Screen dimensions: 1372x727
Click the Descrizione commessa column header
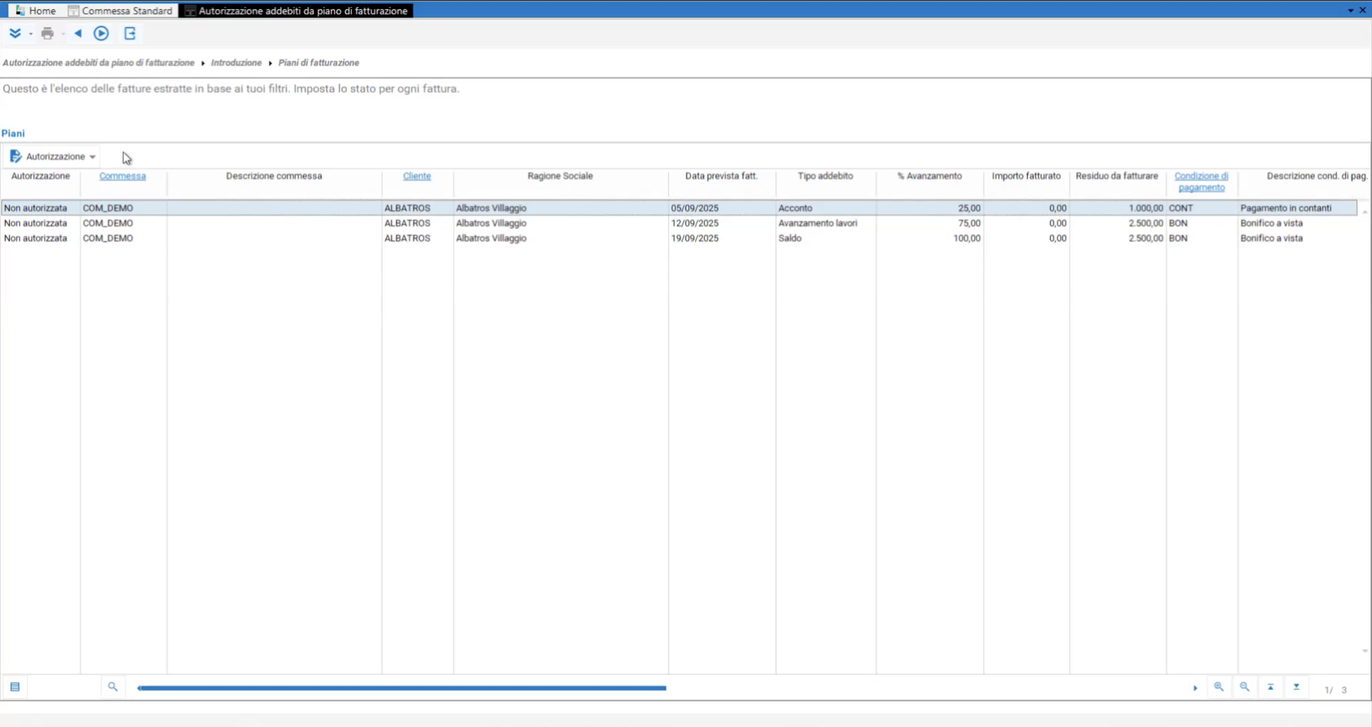(x=274, y=176)
